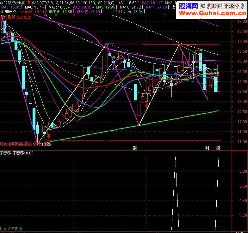
Task: Click the 12.50 price axis label
Action: coord(242,112)
